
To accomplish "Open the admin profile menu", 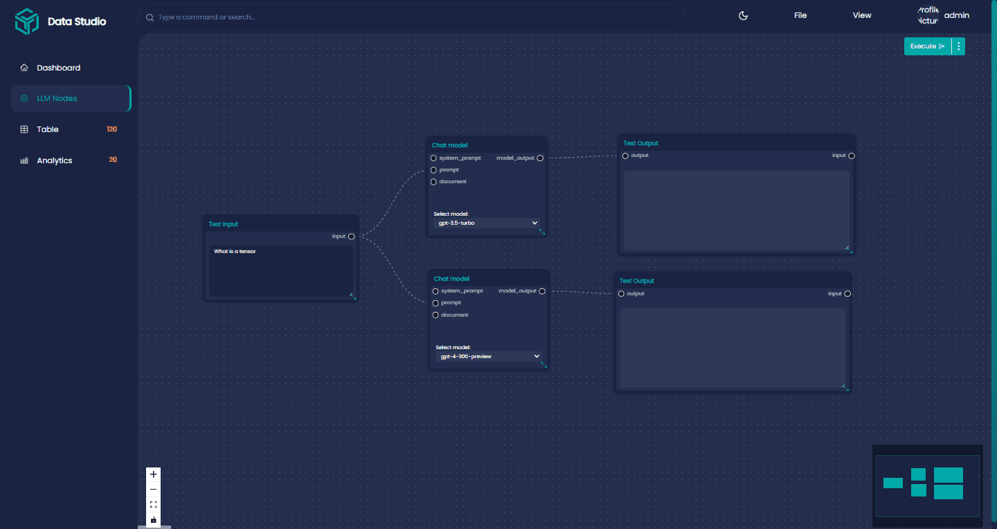I will point(956,15).
